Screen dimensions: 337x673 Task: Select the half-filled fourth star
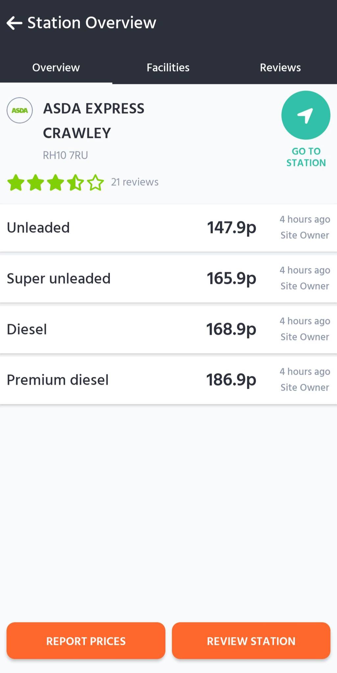76,182
